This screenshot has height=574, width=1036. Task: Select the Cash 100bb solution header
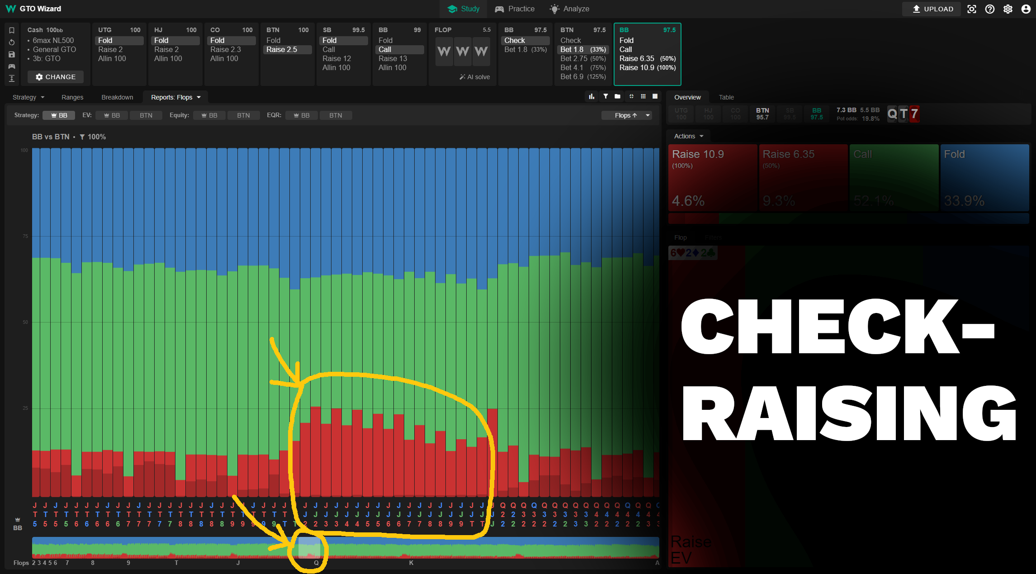coord(45,30)
